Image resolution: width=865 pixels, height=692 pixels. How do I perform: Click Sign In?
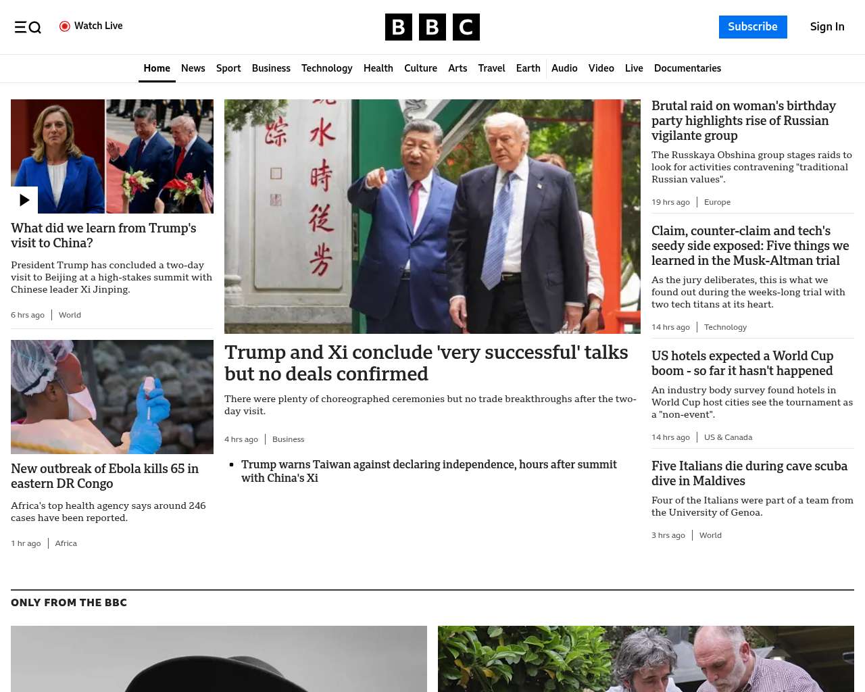point(827,27)
